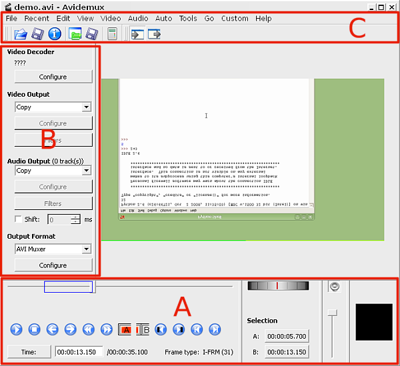The width and height of the screenshot is (400, 366).
Task: Click the vertical volume slider handle
Action: click(x=333, y=313)
